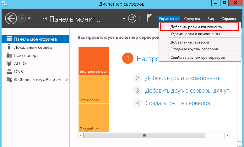Viewport: 244px width, 147px height.
Task: Click the AD DS role icon
Action: click(9, 63)
